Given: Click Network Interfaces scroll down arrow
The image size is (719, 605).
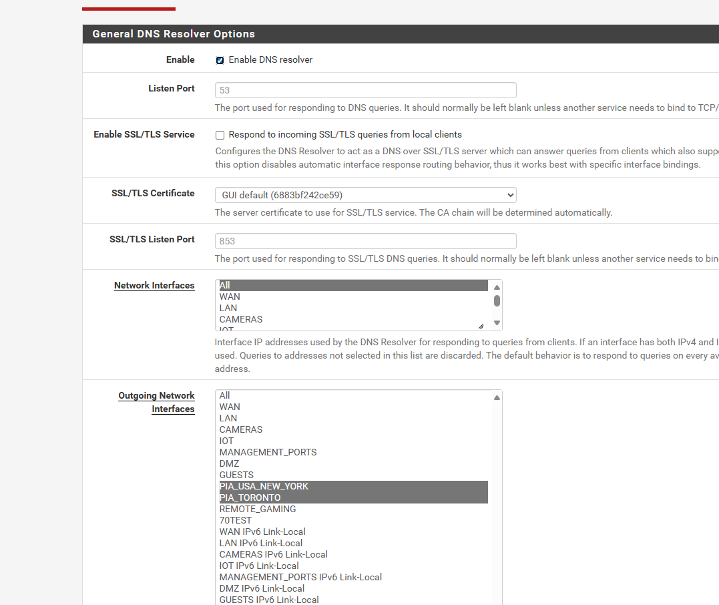Looking at the screenshot, I should click(497, 323).
